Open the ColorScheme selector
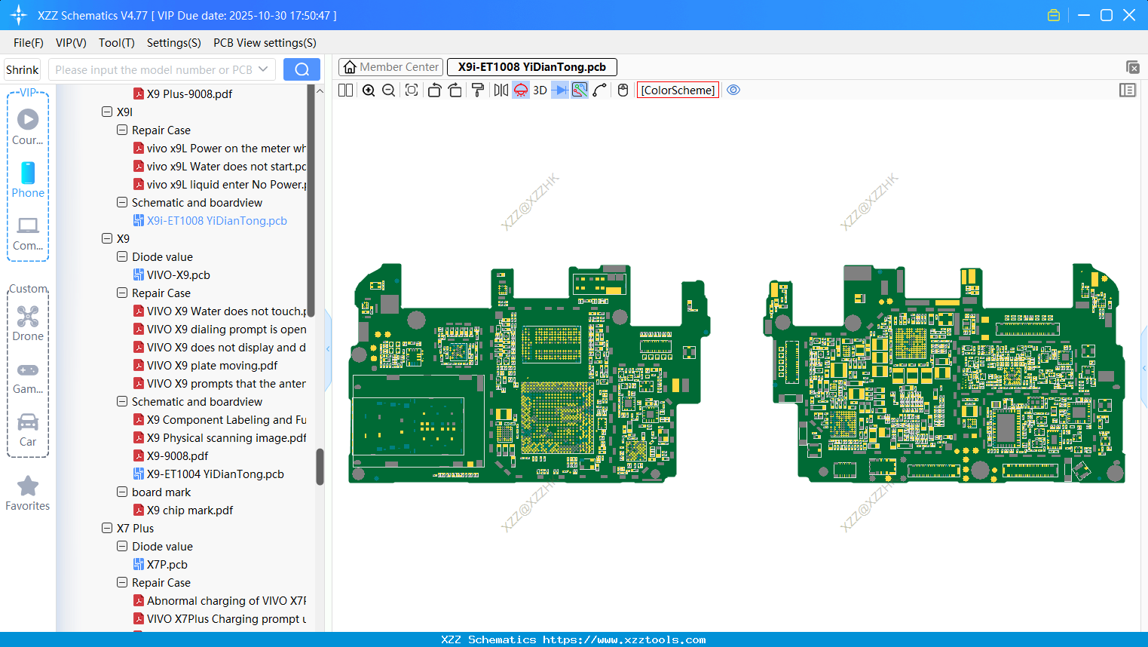 [678, 90]
